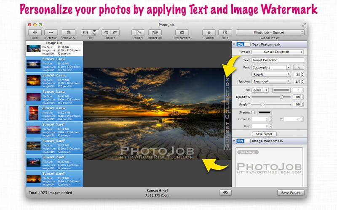
Task: Click the Rating star icon
Action: point(209,32)
